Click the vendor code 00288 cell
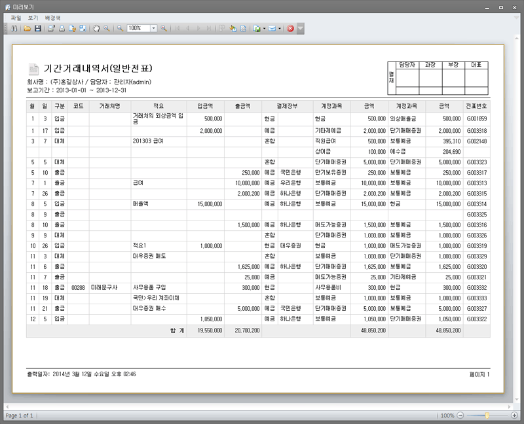 click(x=78, y=287)
